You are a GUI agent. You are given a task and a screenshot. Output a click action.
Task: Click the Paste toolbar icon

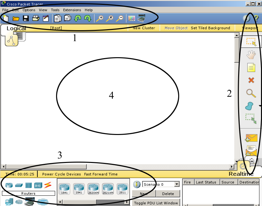click(68, 18)
